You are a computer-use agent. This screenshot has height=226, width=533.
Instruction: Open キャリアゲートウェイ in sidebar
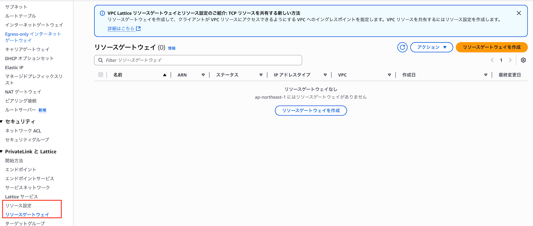27,49
